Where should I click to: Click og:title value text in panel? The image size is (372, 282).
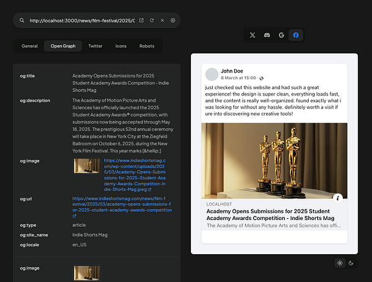(x=120, y=83)
